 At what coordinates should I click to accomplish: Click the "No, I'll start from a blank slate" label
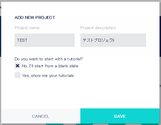(x=50, y=66)
